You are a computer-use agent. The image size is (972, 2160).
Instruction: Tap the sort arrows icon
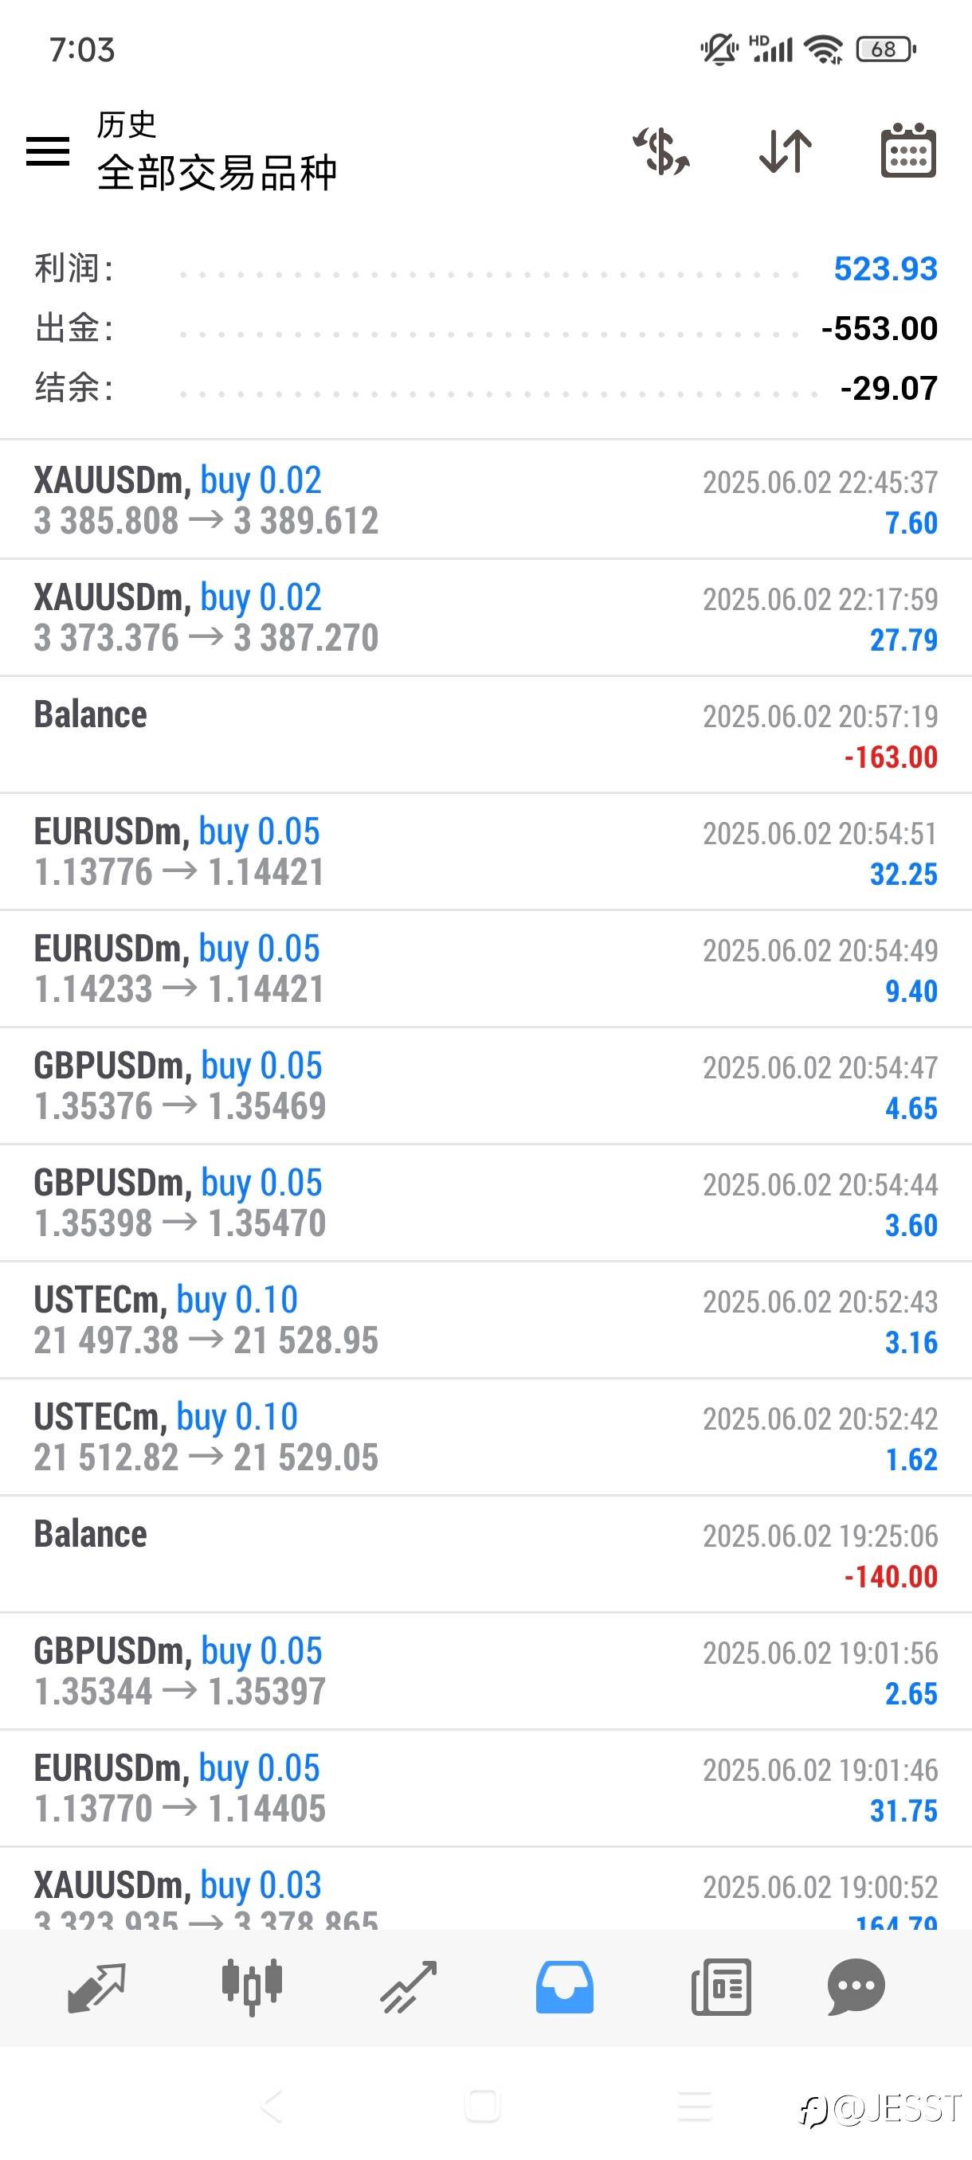tap(785, 151)
